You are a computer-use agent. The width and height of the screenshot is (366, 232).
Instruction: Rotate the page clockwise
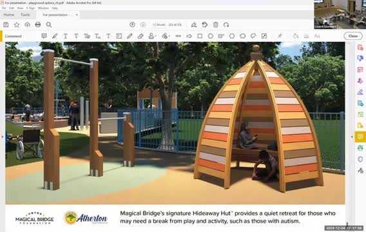[x=226, y=24]
